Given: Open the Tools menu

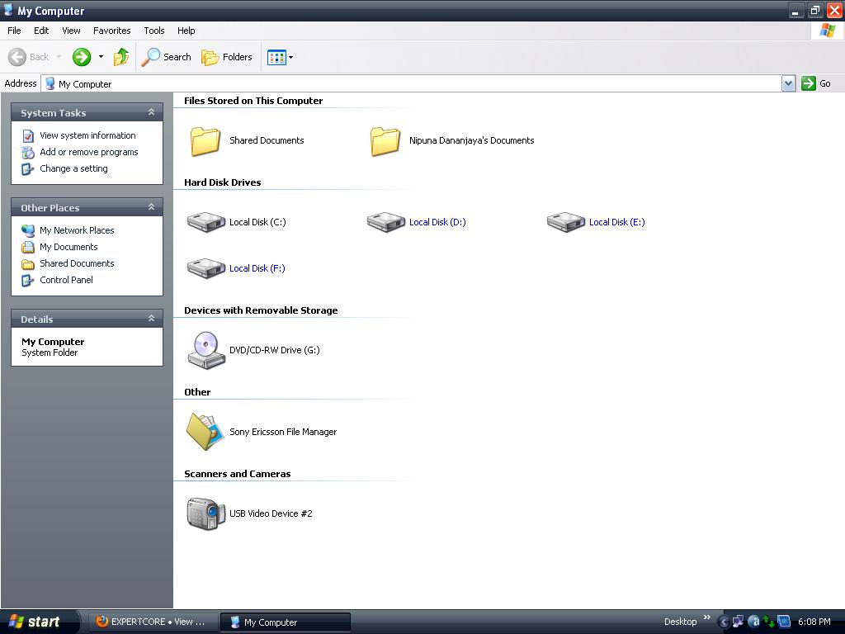Looking at the screenshot, I should click(x=154, y=31).
